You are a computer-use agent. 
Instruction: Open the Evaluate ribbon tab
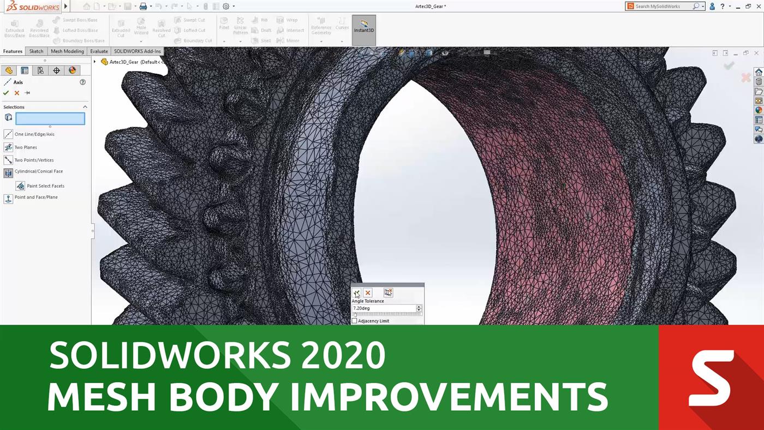pyautogui.click(x=99, y=51)
